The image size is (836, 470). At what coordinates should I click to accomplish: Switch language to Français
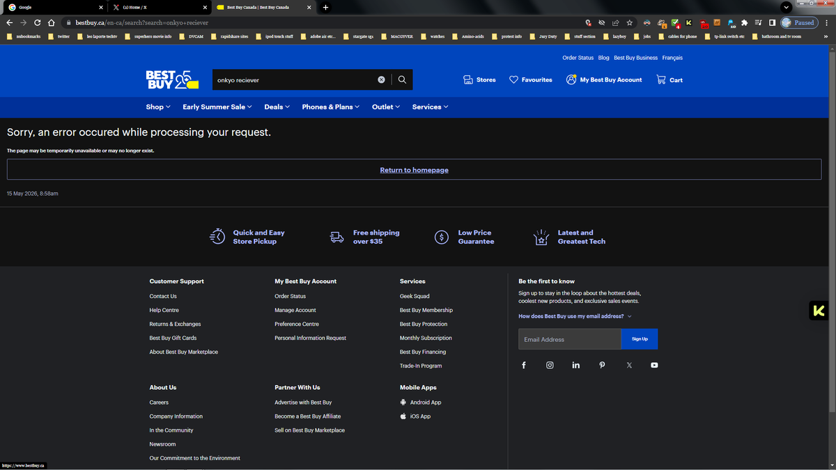click(672, 58)
